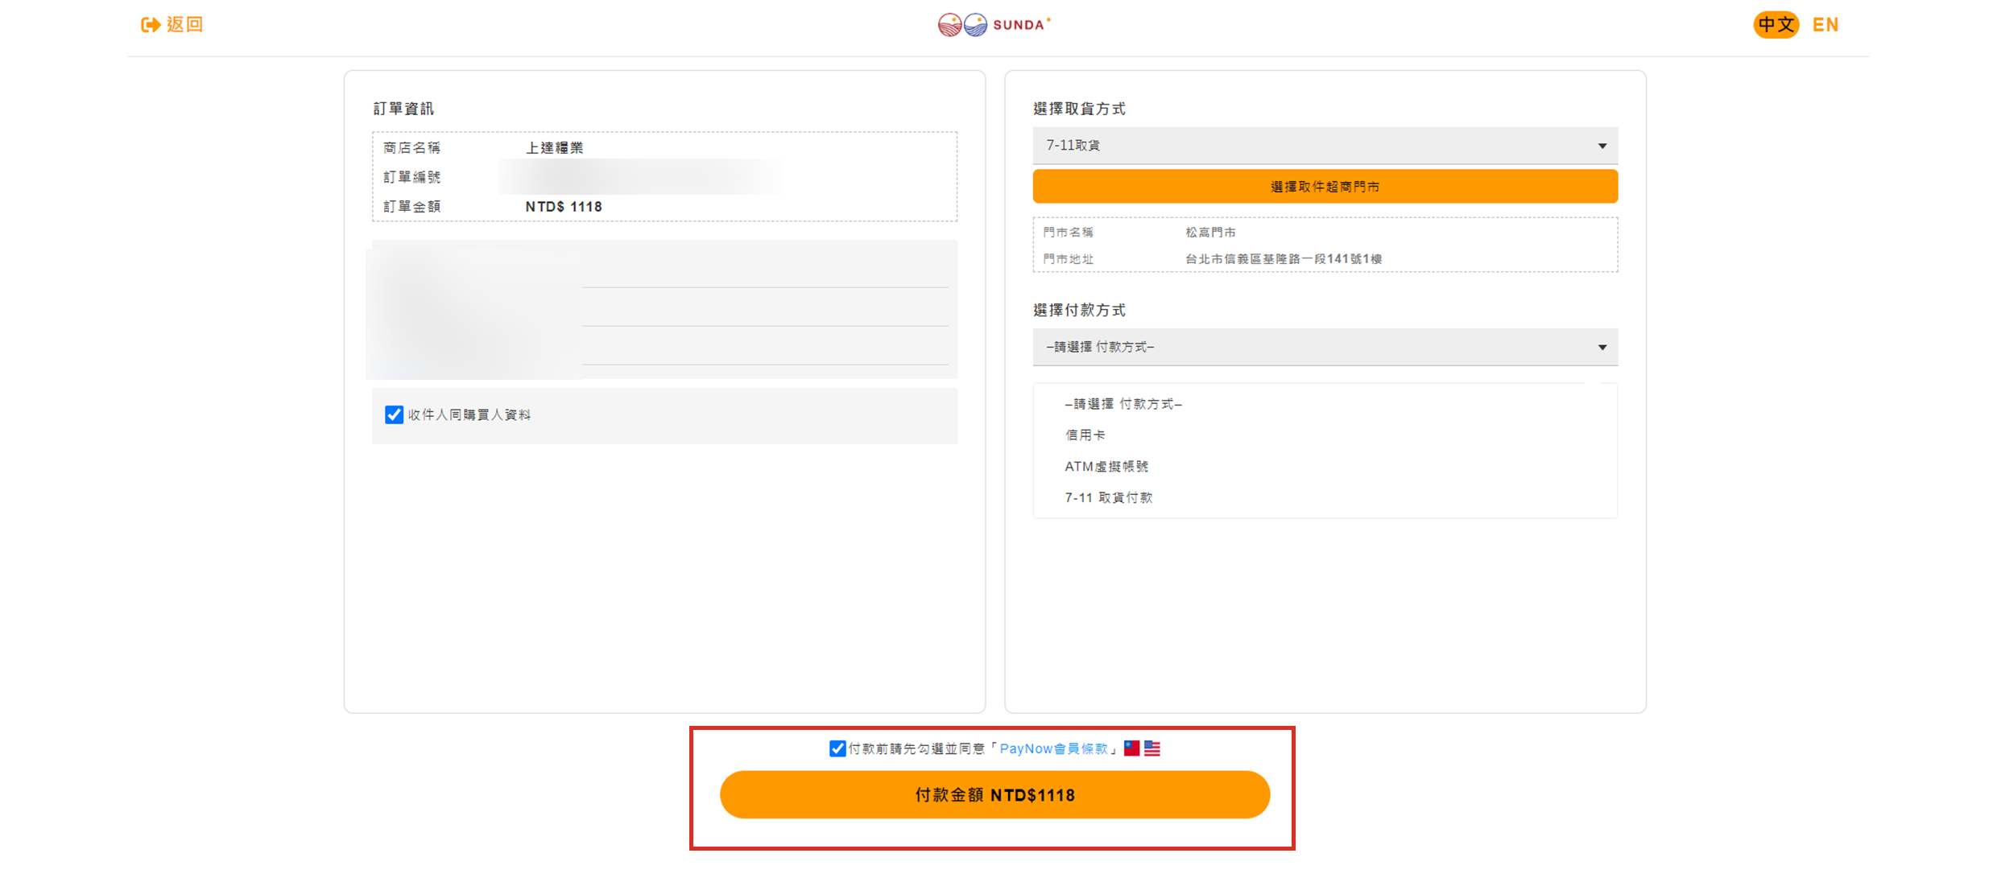Open the PayNow會員條款 link
1997x882 pixels.
(1053, 748)
